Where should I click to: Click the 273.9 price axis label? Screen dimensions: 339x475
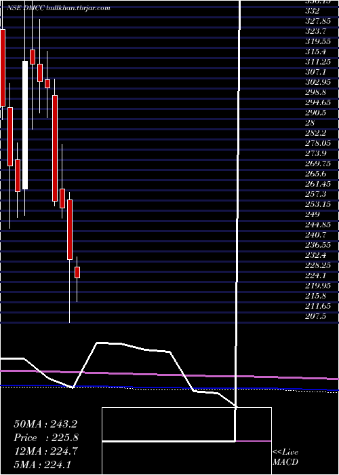[315, 153]
